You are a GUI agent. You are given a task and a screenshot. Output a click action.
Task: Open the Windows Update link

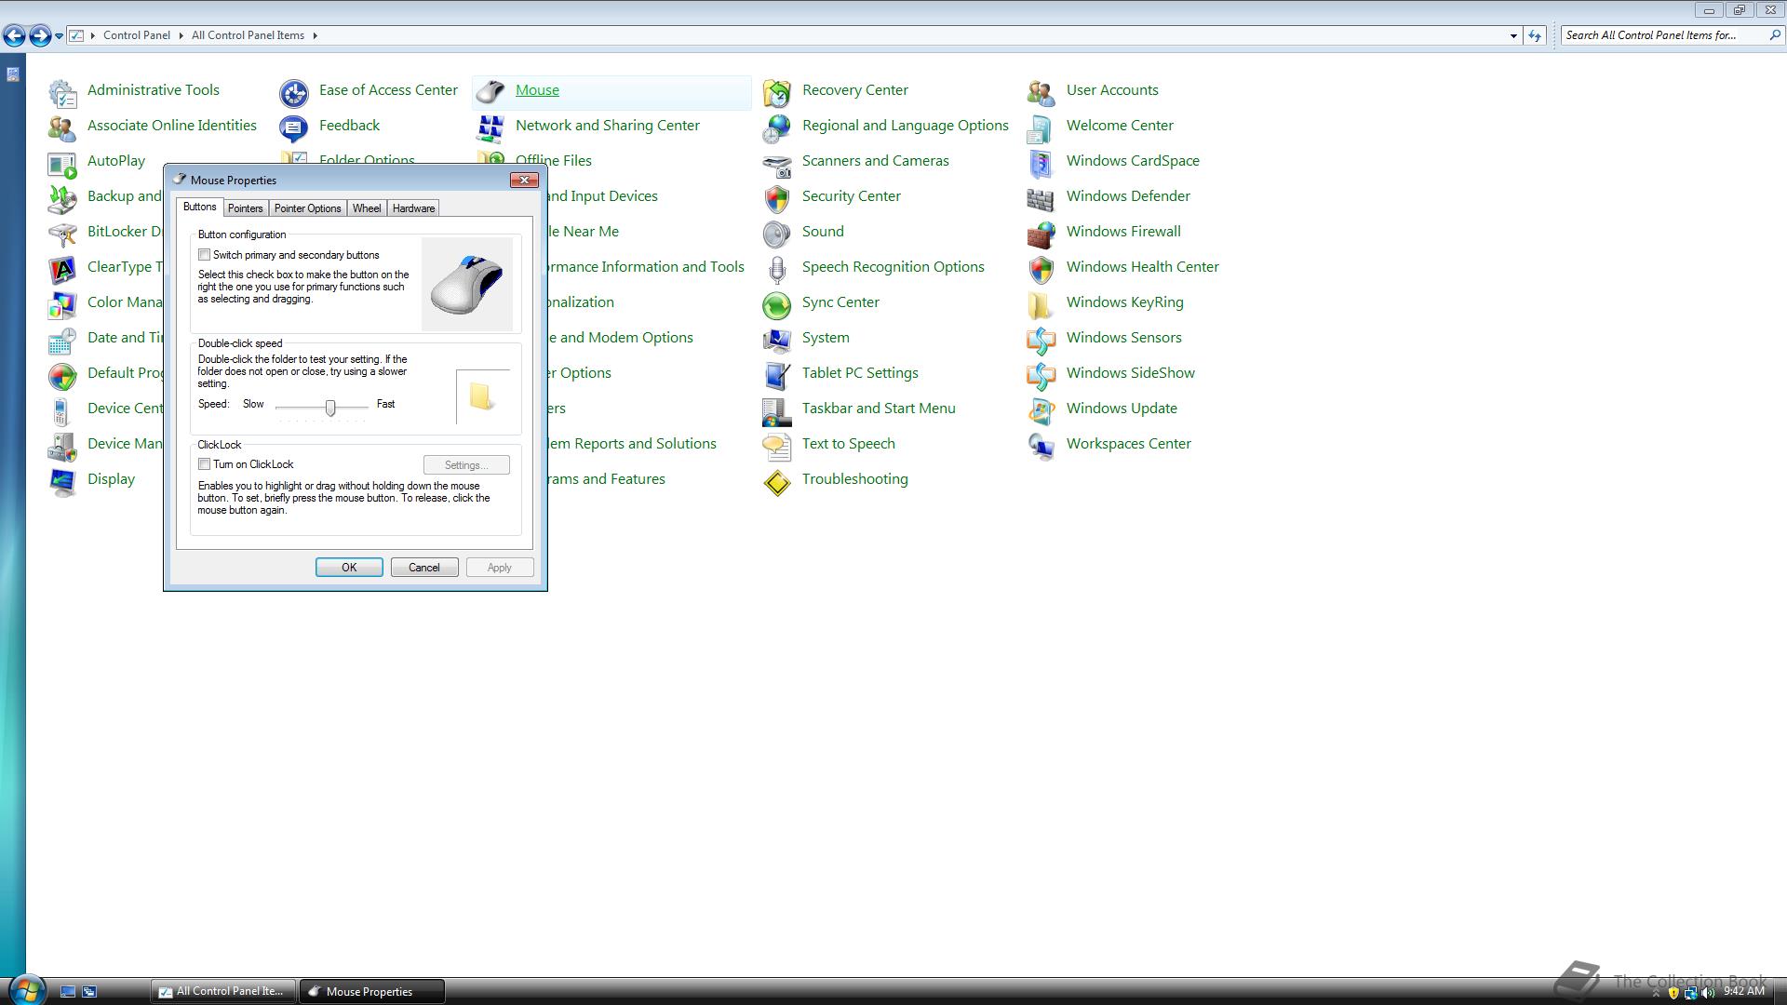pyautogui.click(x=1121, y=409)
